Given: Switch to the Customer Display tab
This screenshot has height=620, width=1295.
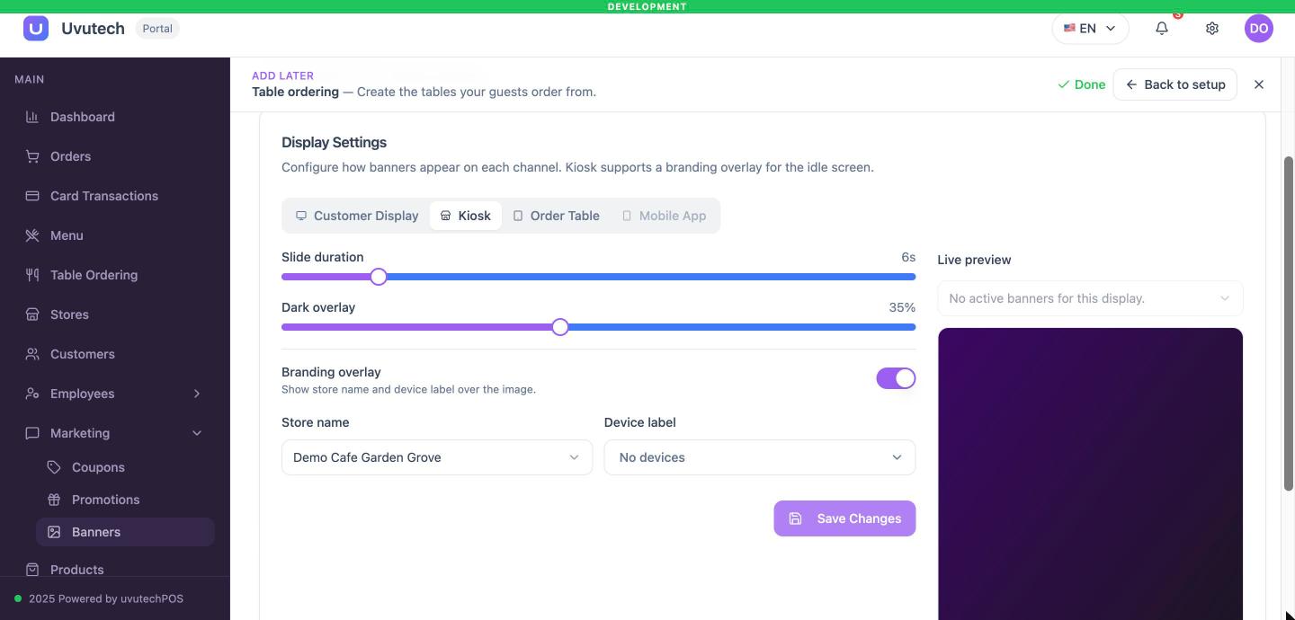Looking at the screenshot, I should click(357, 216).
